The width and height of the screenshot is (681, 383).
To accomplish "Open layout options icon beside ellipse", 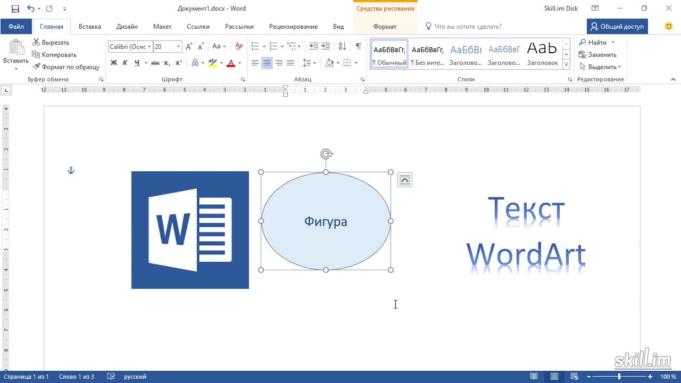I will tap(404, 180).
